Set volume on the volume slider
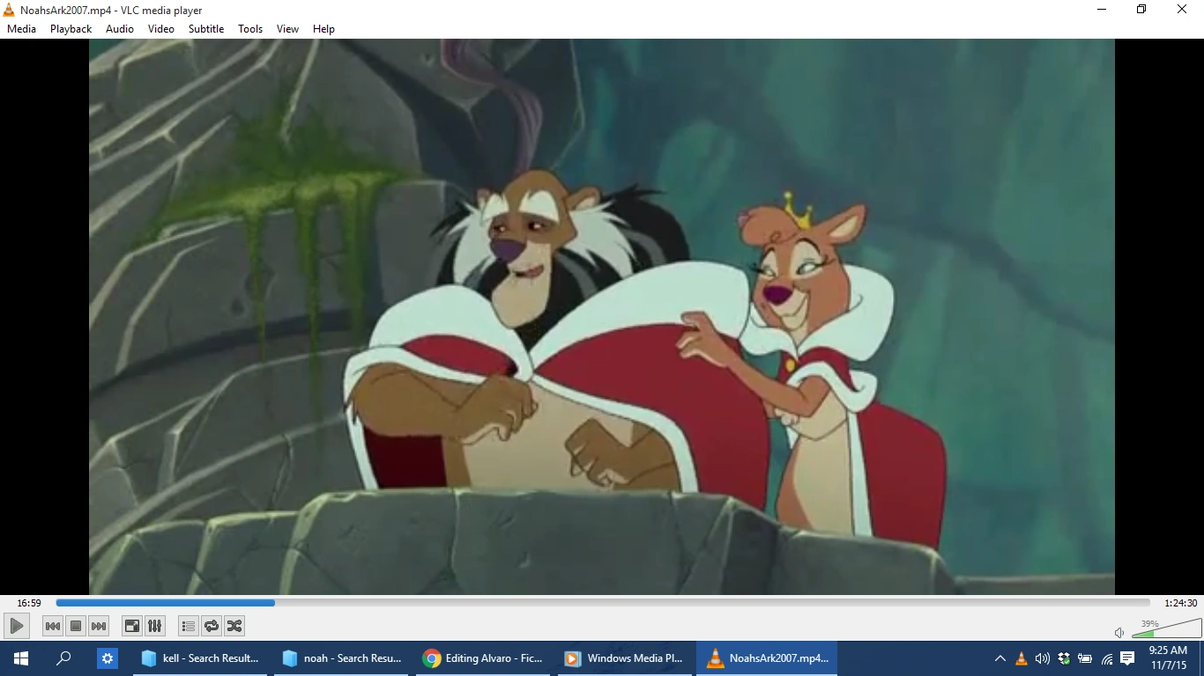Image resolution: width=1204 pixels, height=676 pixels. coord(1166,628)
